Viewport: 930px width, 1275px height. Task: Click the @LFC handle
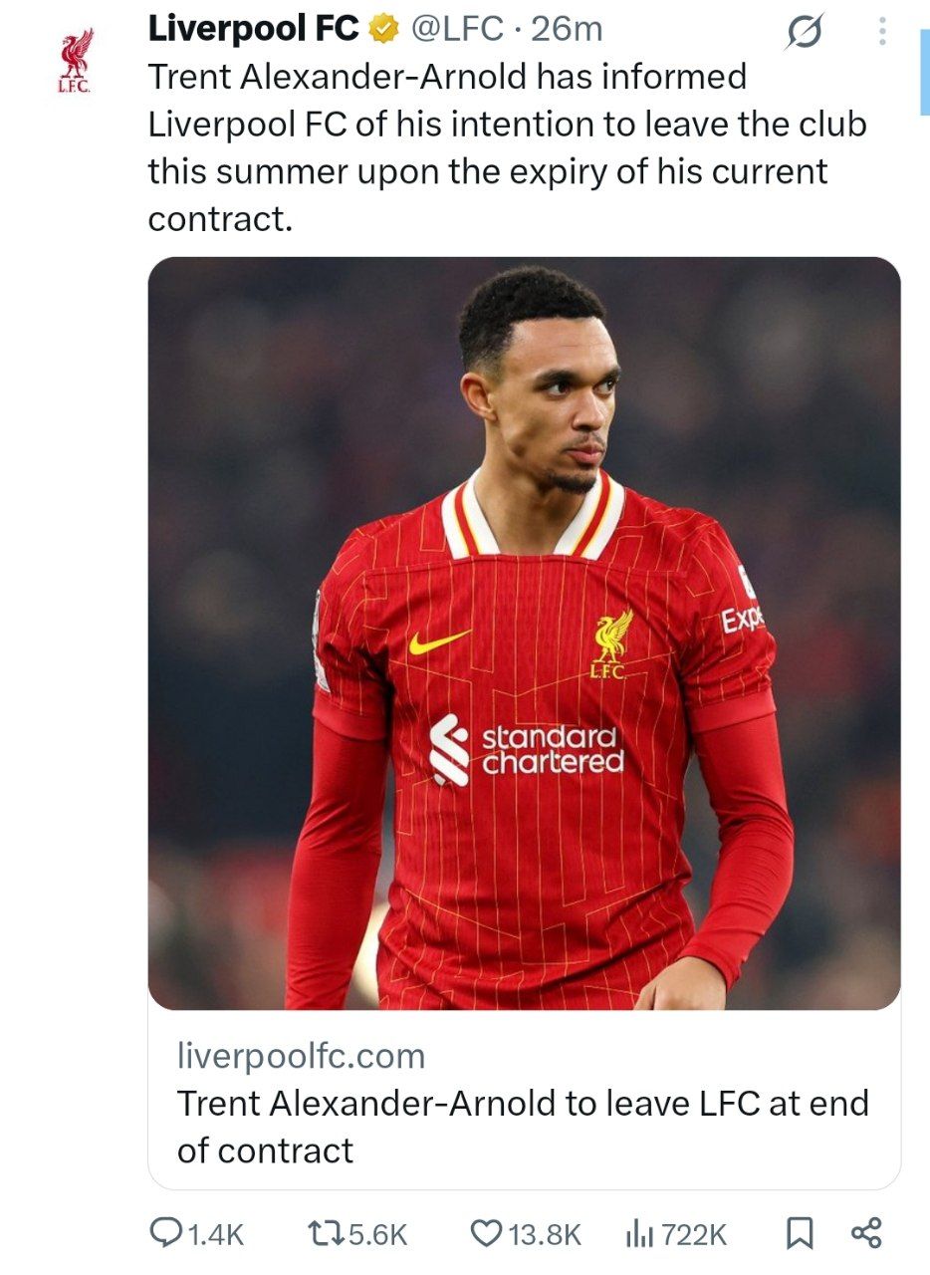coord(457,30)
